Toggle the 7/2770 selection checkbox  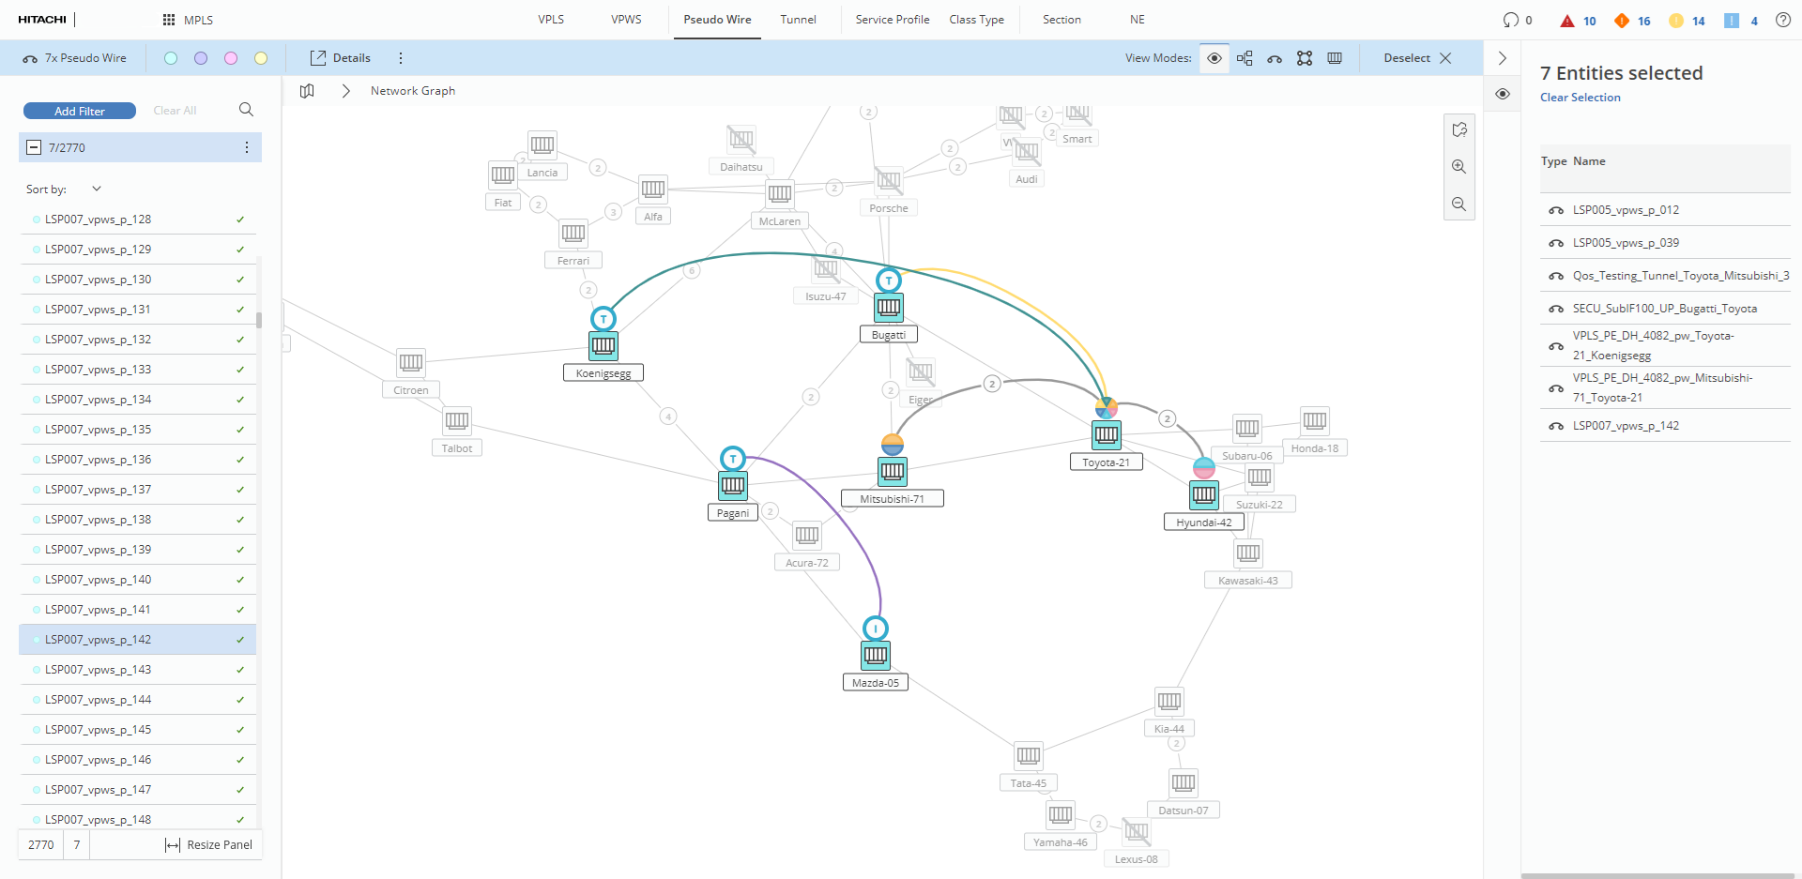click(34, 147)
